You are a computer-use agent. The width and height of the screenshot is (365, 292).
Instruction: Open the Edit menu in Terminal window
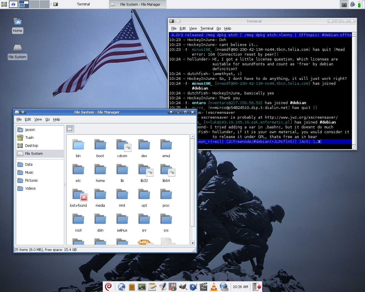(x=182, y=29)
